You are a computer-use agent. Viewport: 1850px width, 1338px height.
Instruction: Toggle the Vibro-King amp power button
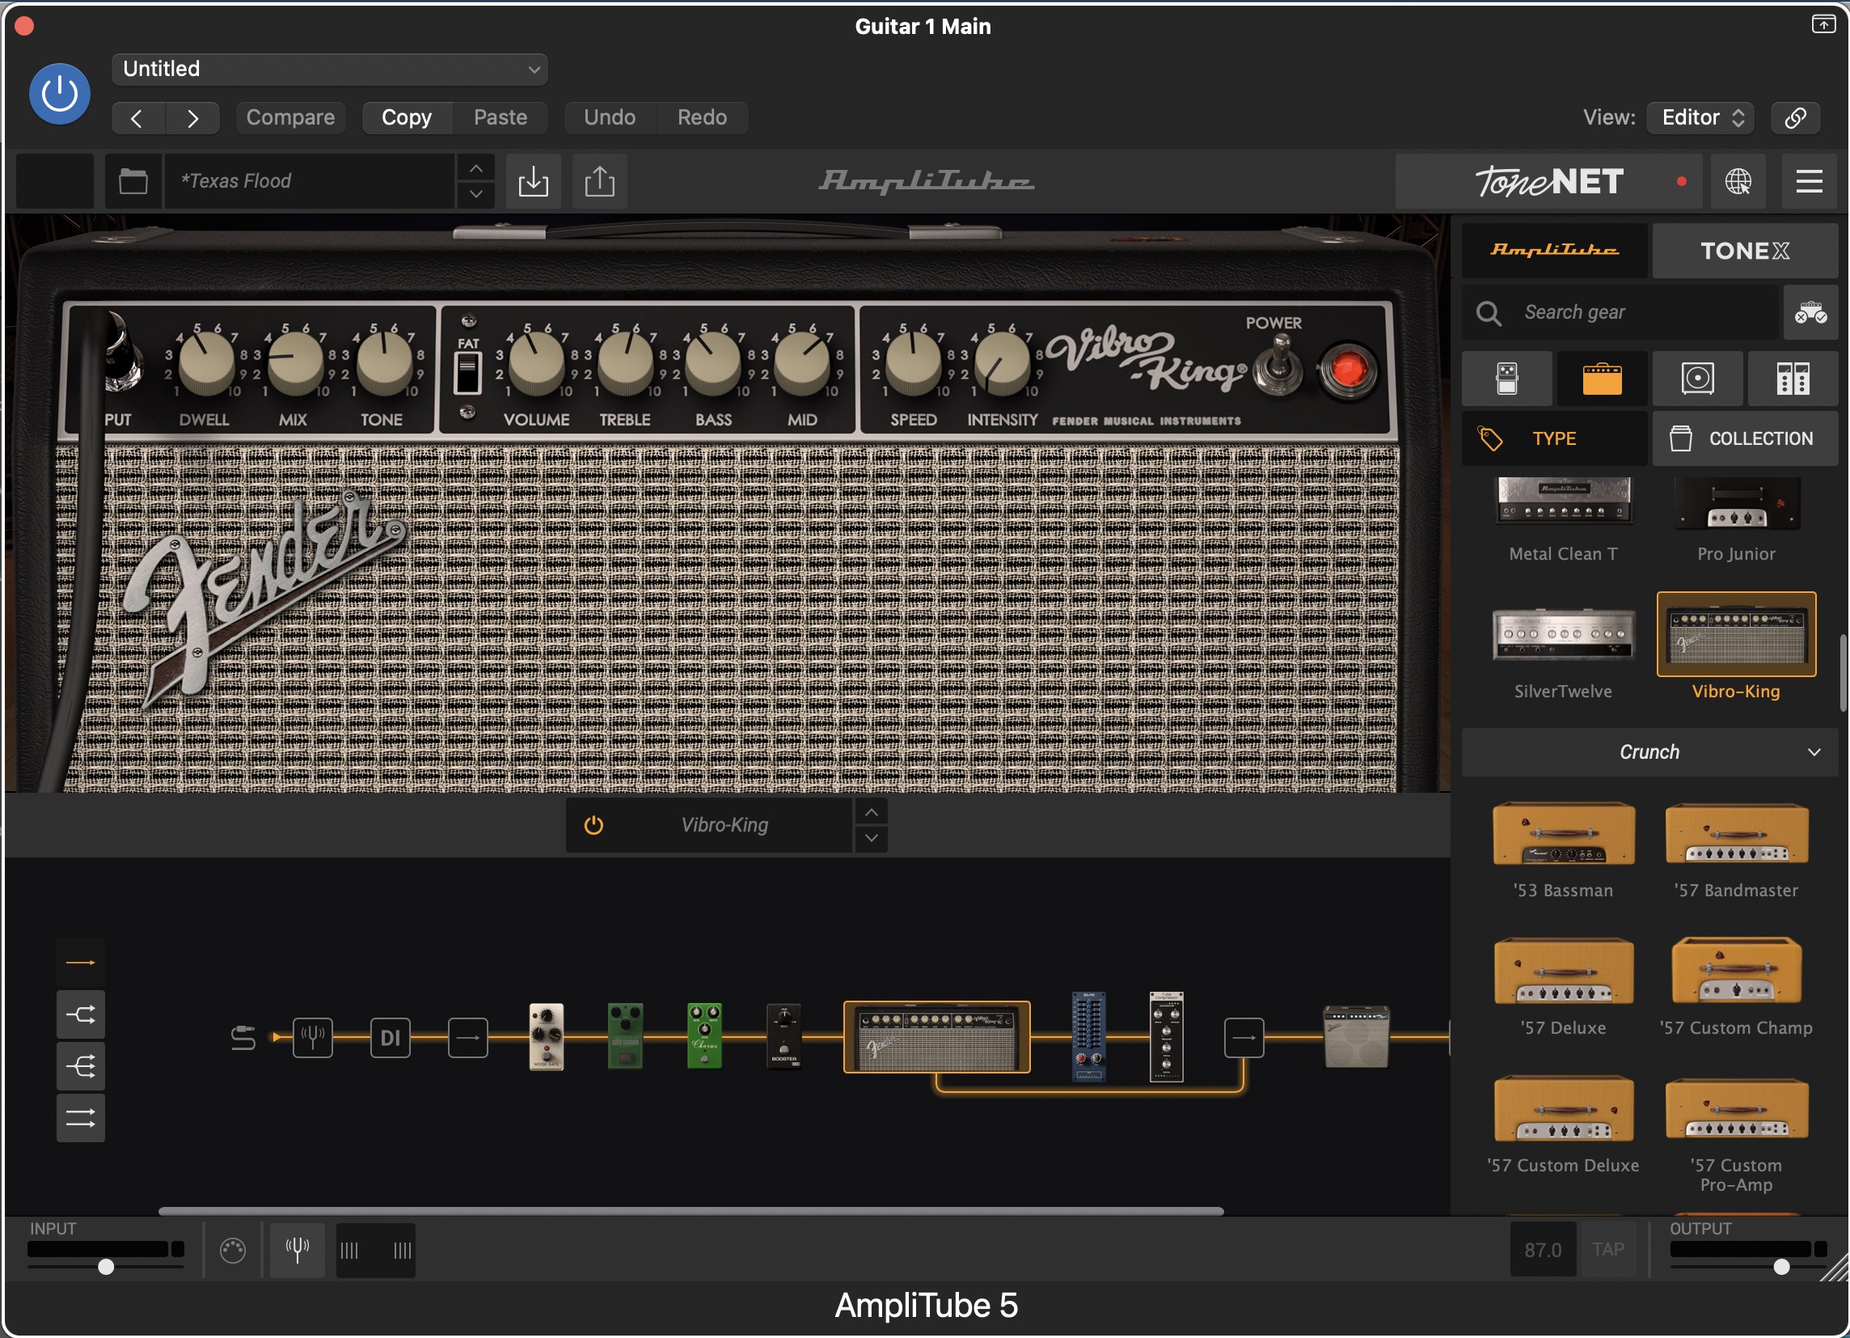593,826
